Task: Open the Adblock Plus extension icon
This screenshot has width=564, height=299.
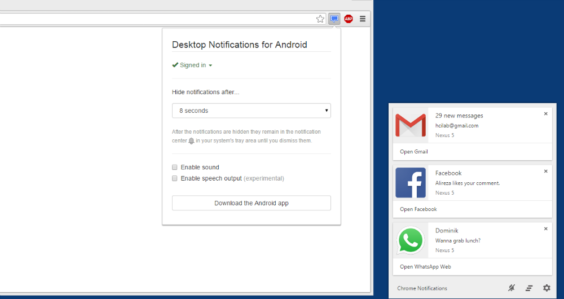Action: pos(348,19)
